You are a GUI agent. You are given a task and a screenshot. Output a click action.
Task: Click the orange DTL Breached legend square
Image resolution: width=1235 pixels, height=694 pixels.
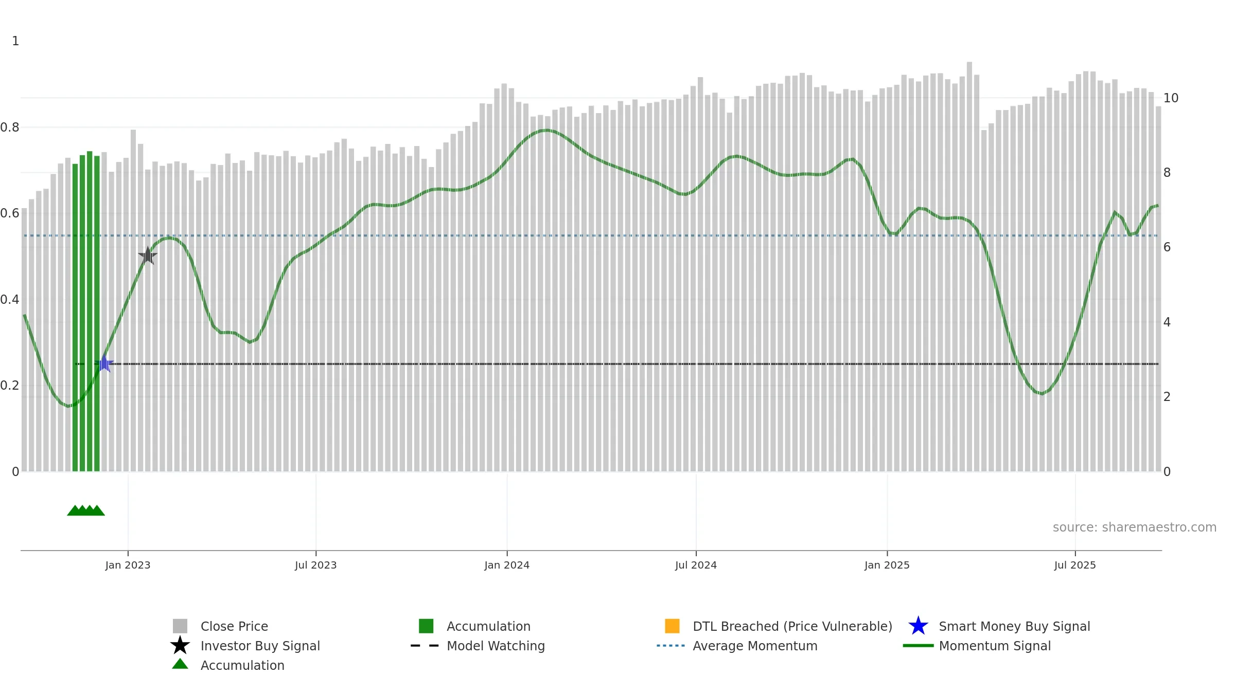[672, 626]
